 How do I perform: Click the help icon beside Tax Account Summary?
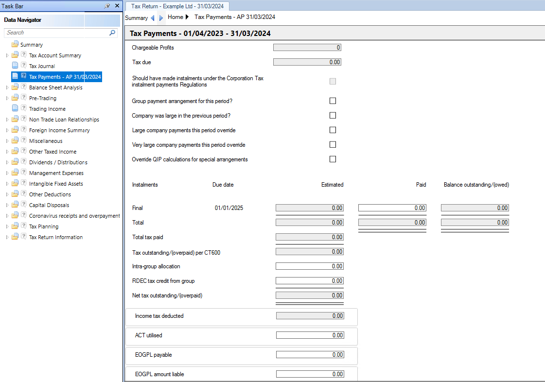(x=24, y=54)
